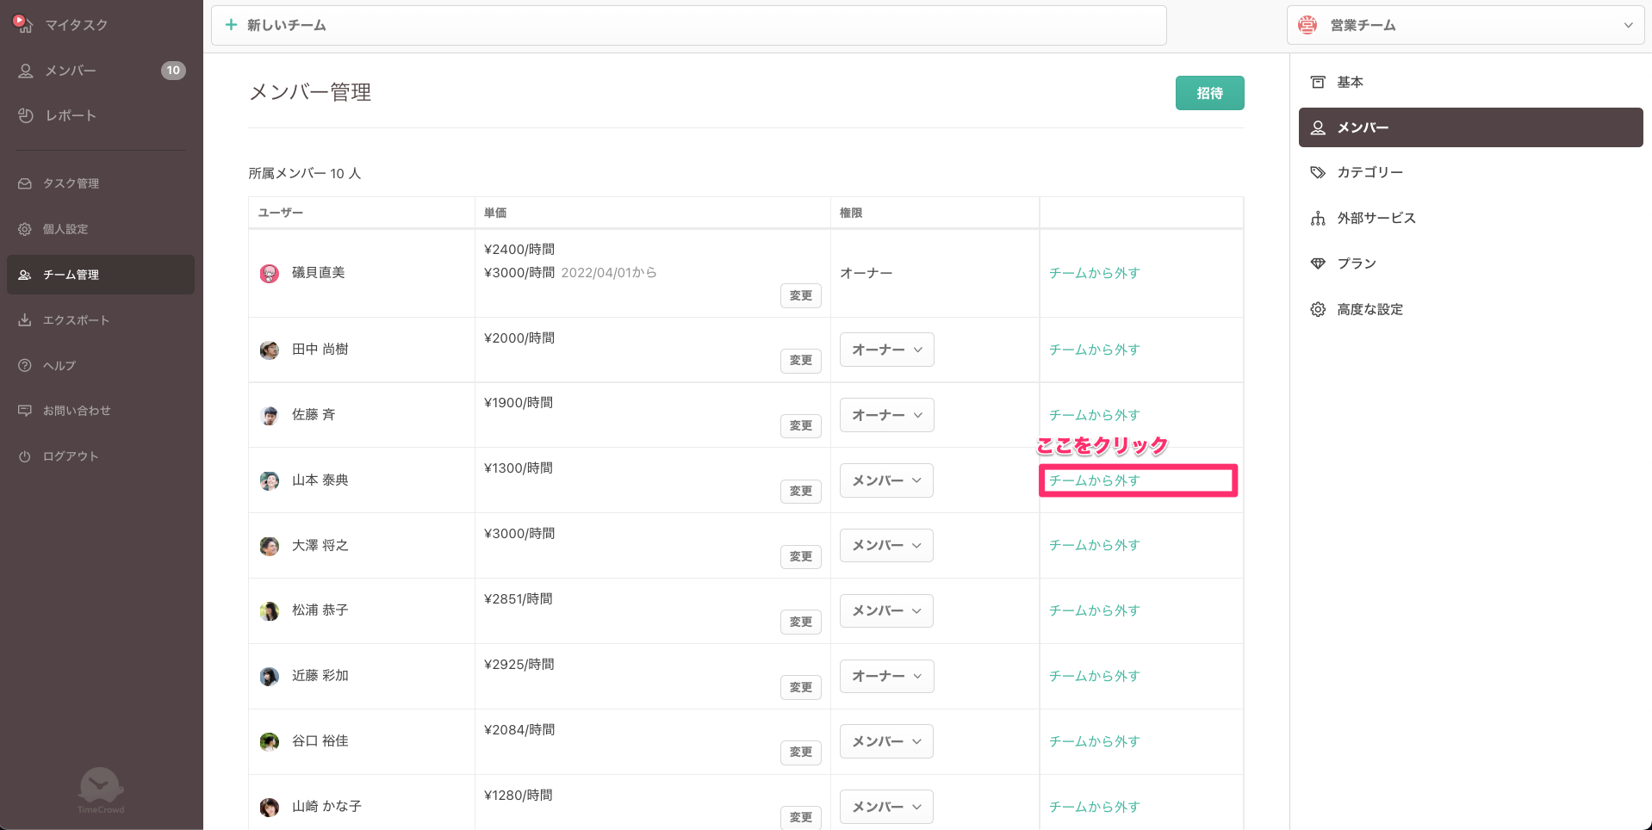1652x830 pixels.
Task: Open the 営業チーム team selector dropdown
Action: pyautogui.click(x=1465, y=25)
